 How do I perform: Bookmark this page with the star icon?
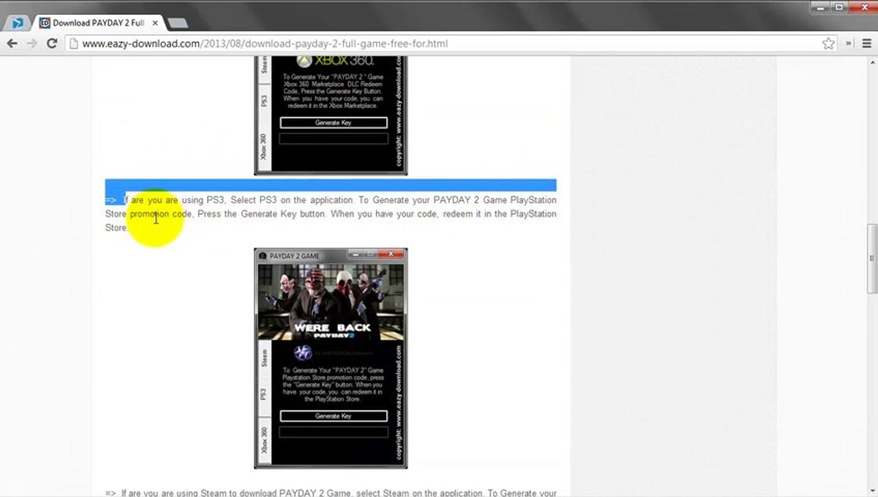[x=828, y=43]
